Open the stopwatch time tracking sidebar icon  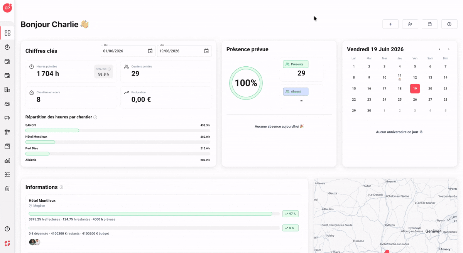coord(7,47)
